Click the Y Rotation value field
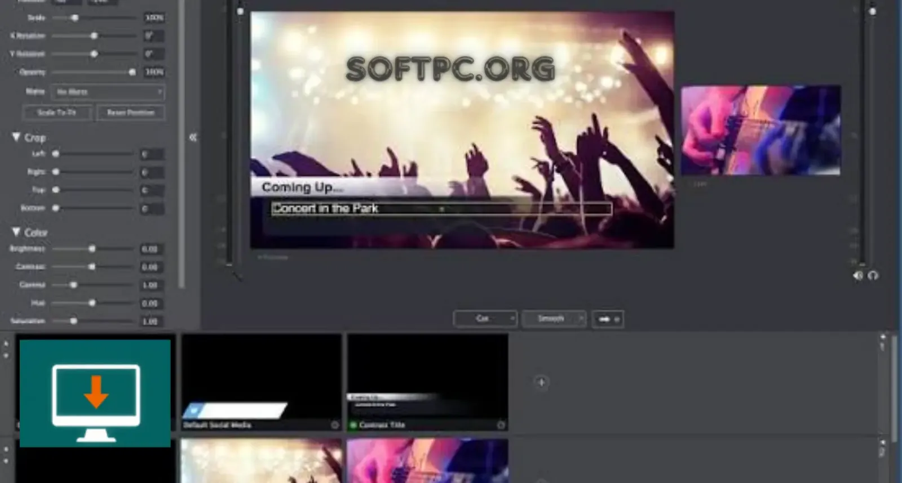The height and width of the screenshot is (483, 902). tap(153, 54)
